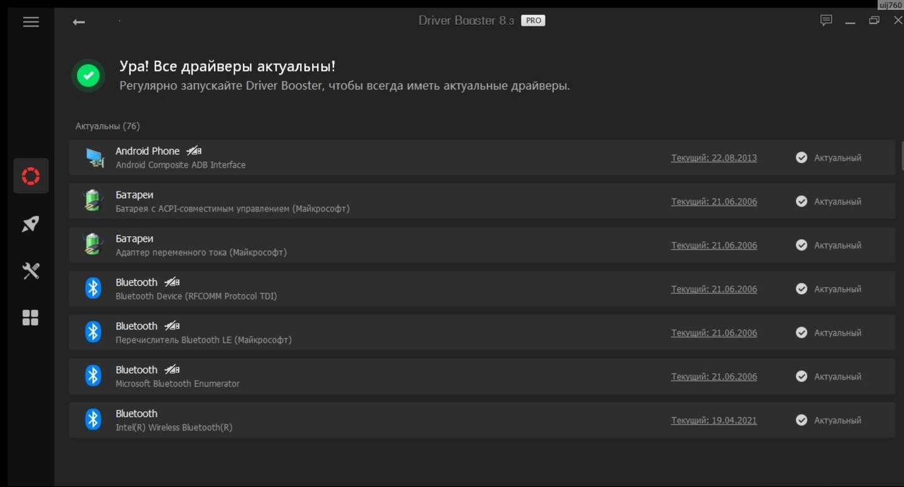Click the Driver Booster 8.3 title text

[x=466, y=21]
